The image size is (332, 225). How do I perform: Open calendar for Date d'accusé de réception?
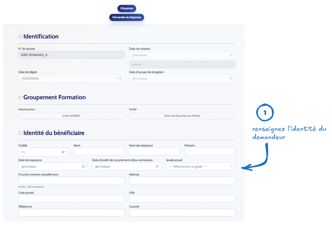pyautogui.click(x=231, y=79)
